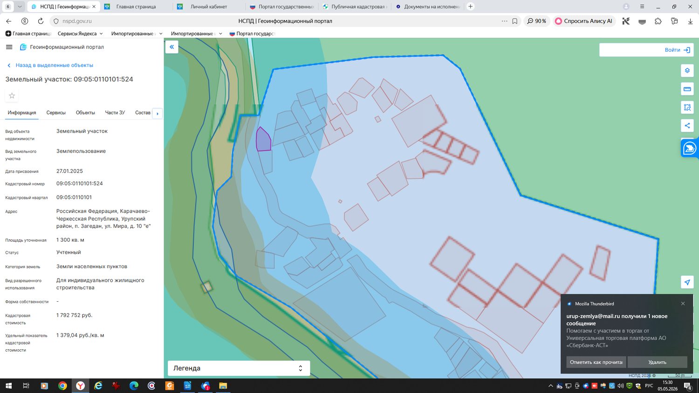Screen dimensions: 699x393
Task: Open the chat assistant widget icon
Action: pyautogui.click(x=689, y=149)
